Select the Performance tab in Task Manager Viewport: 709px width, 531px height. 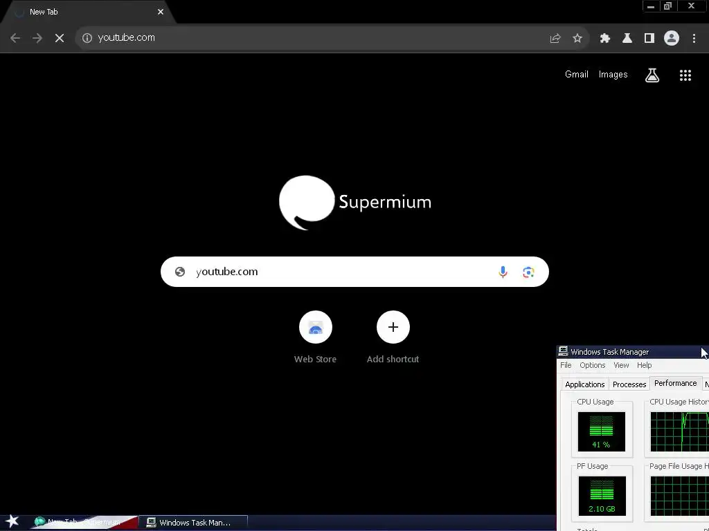click(x=676, y=383)
